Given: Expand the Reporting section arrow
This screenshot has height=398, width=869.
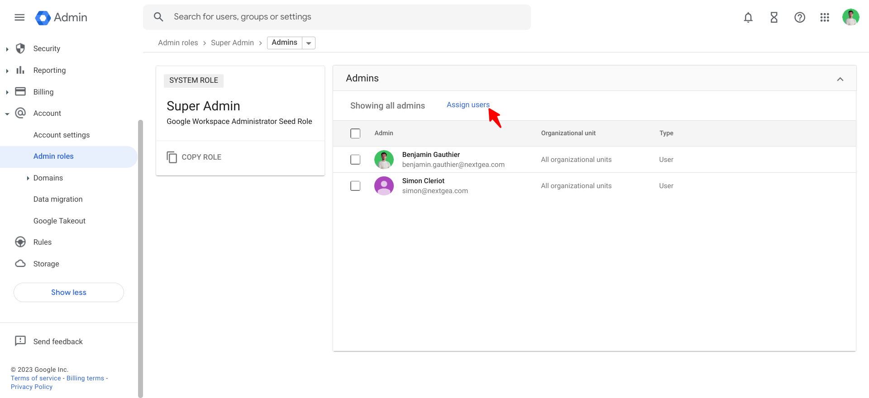Looking at the screenshot, I should 7,71.
